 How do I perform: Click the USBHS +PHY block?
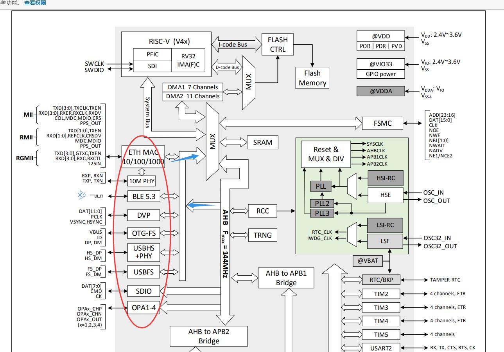pyautogui.click(x=144, y=253)
